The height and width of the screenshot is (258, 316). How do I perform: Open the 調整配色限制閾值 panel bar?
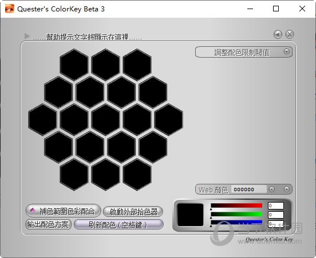click(x=244, y=53)
